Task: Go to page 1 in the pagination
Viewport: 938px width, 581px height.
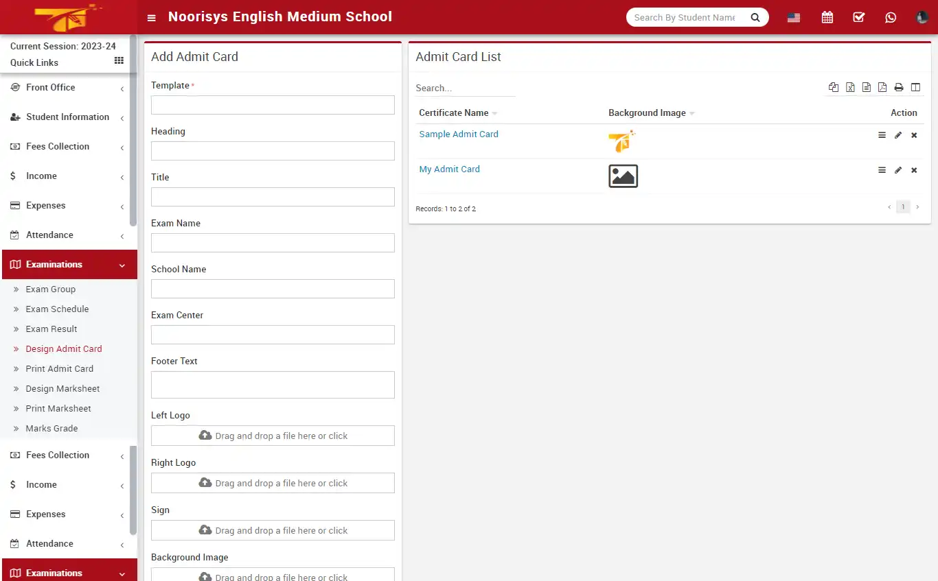Action: 903,206
